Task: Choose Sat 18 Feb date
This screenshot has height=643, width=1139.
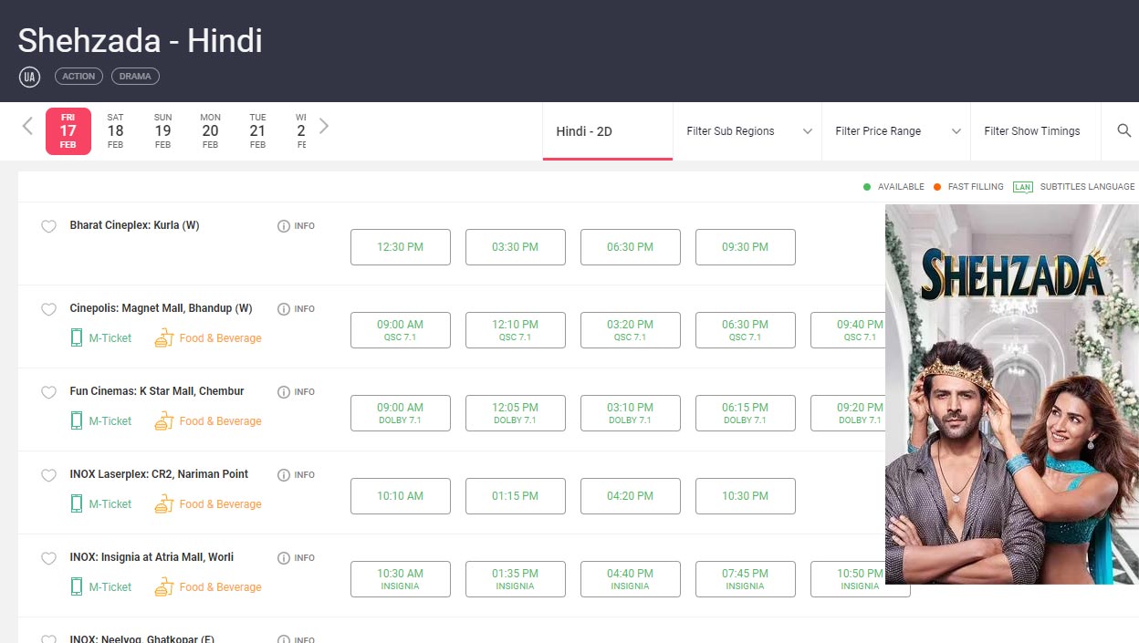Action: tap(115, 130)
